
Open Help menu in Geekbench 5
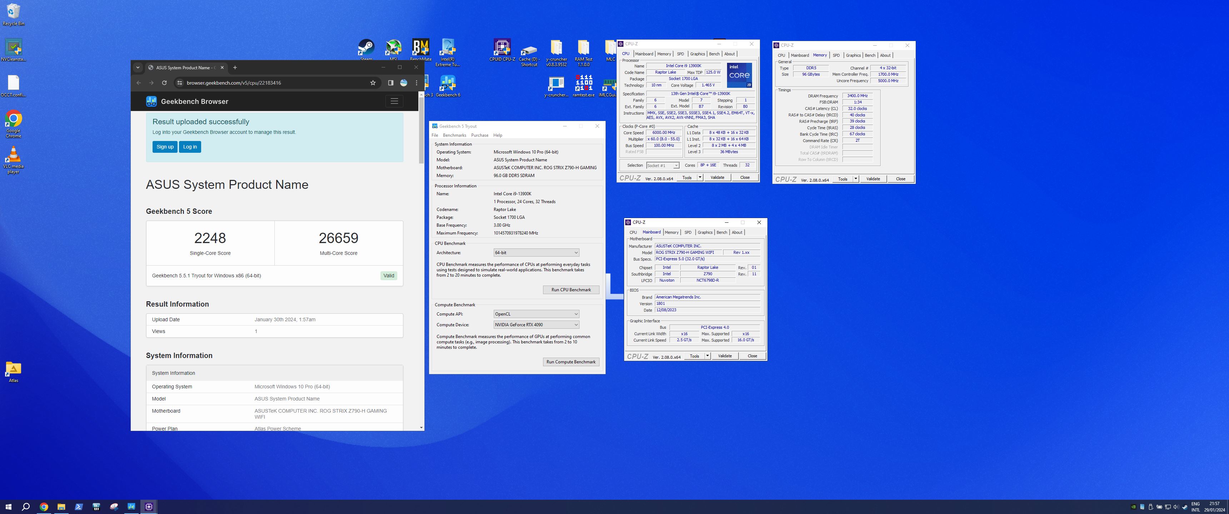click(x=498, y=135)
